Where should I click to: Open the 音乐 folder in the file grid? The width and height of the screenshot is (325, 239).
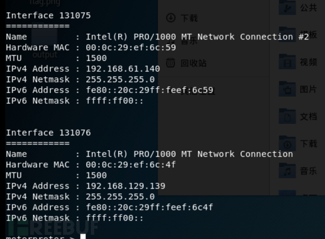287,171
